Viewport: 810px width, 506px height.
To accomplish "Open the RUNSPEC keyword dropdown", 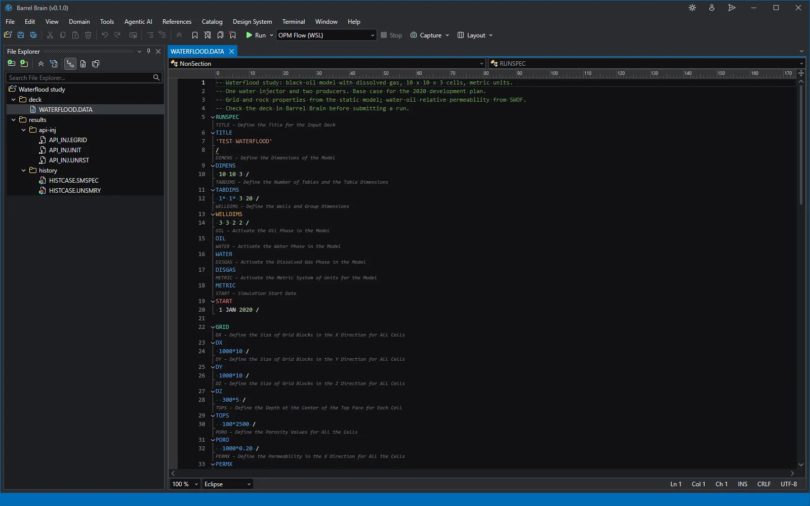I will [646, 63].
